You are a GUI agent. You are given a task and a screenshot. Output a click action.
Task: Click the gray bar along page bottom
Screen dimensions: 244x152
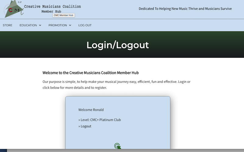(125, 150)
